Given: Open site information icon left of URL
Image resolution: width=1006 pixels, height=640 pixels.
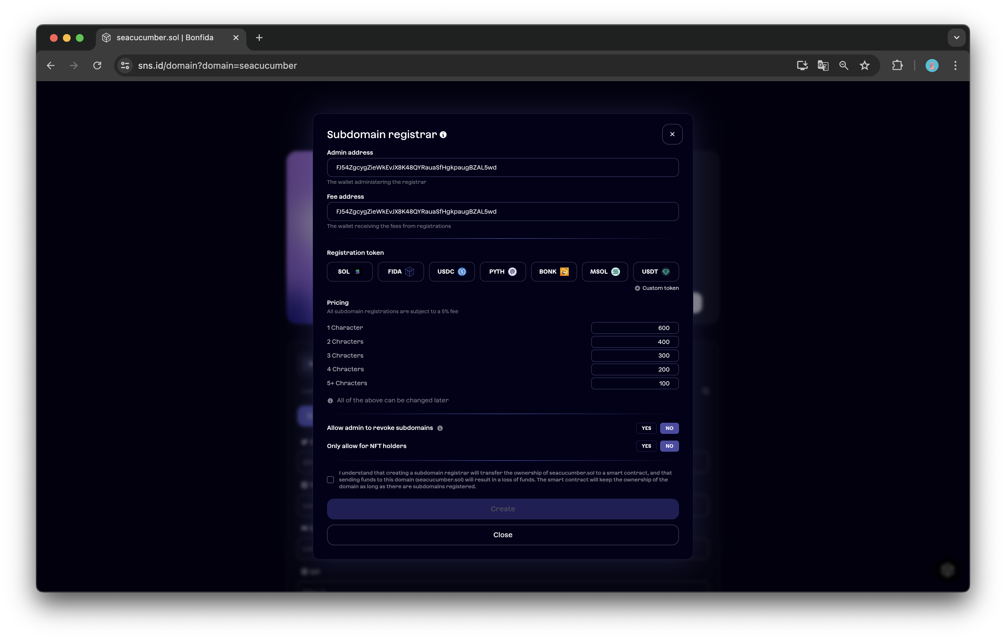Looking at the screenshot, I should click(x=125, y=65).
